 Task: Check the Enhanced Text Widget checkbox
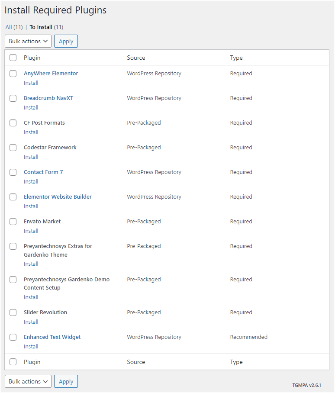click(x=13, y=337)
